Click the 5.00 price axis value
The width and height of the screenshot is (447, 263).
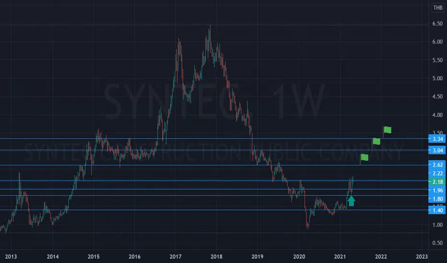point(437,78)
